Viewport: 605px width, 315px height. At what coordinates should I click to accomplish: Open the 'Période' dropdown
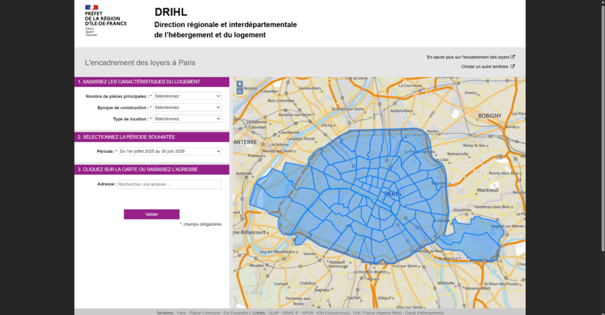pyautogui.click(x=170, y=152)
